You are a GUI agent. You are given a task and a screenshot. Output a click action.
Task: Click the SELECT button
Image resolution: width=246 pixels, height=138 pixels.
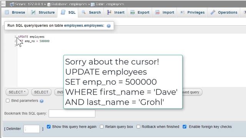41,92
